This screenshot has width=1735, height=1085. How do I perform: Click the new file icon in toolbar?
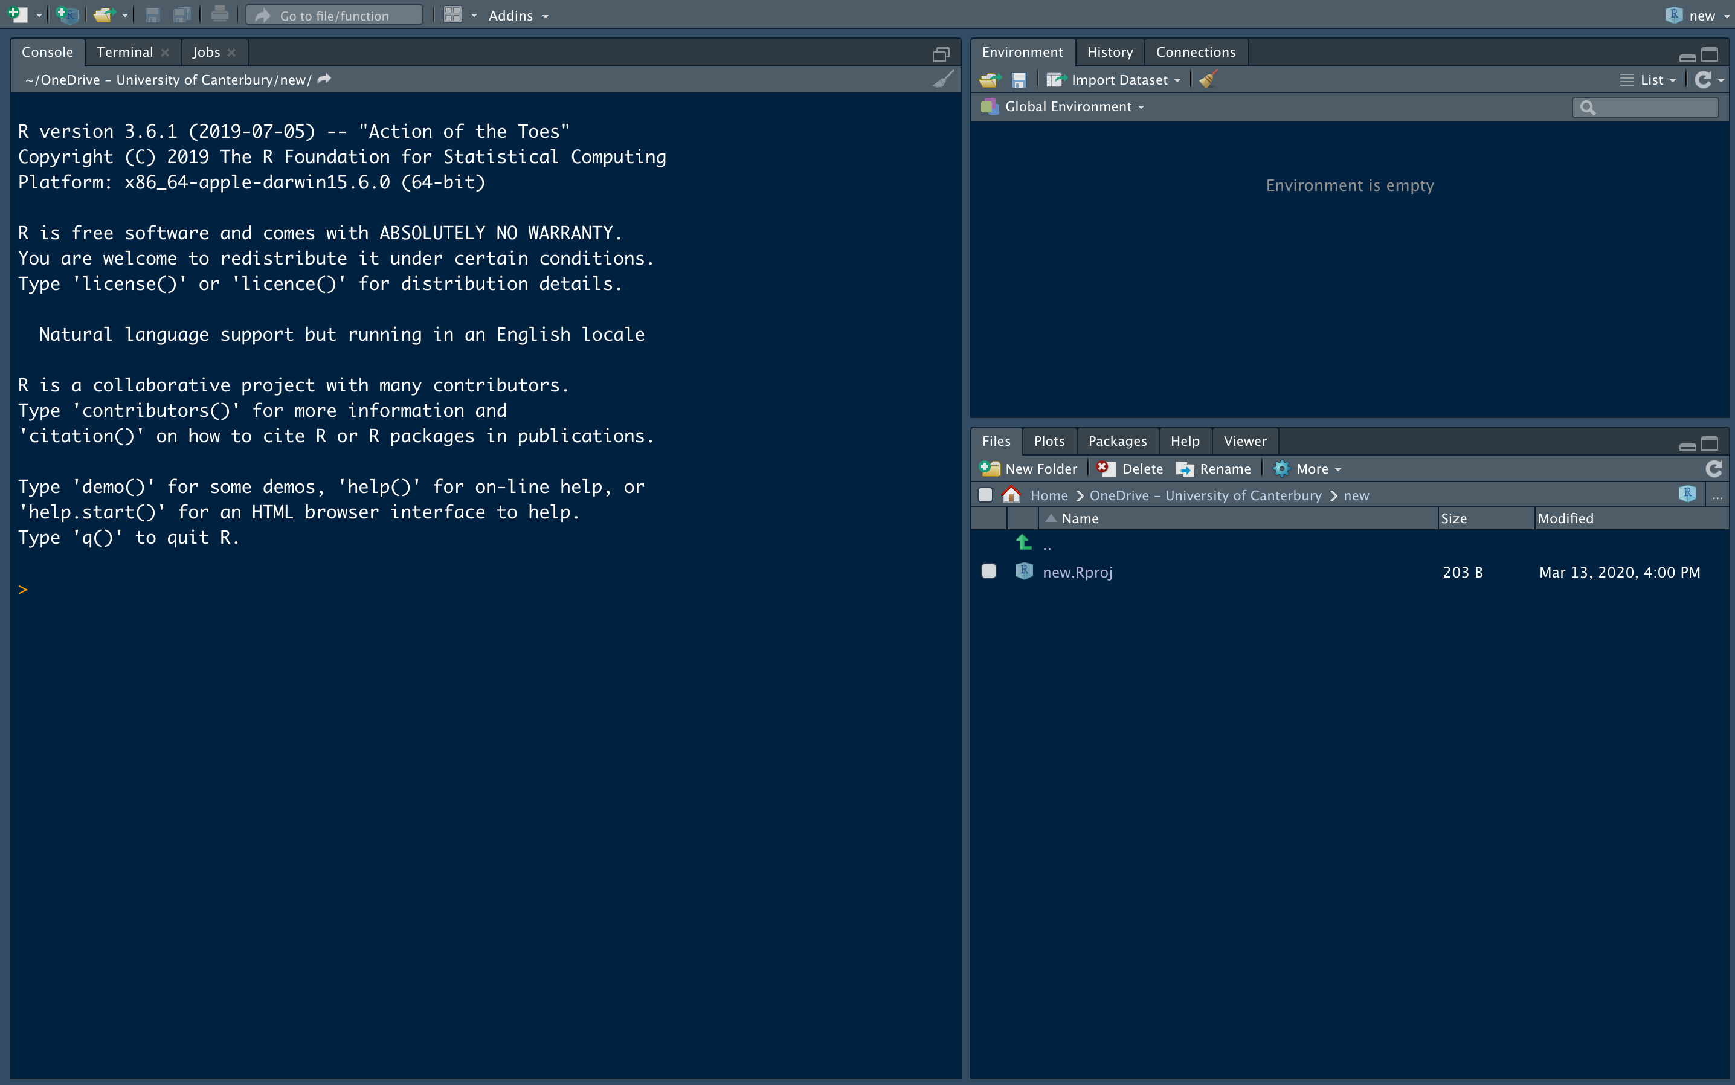coord(18,14)
